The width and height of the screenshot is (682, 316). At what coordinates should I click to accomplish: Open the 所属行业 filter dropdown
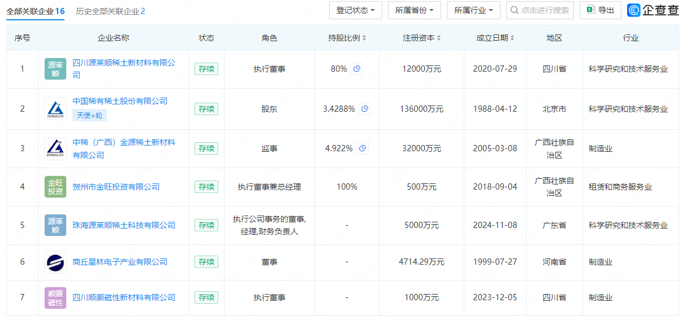[x=473, y=10]
